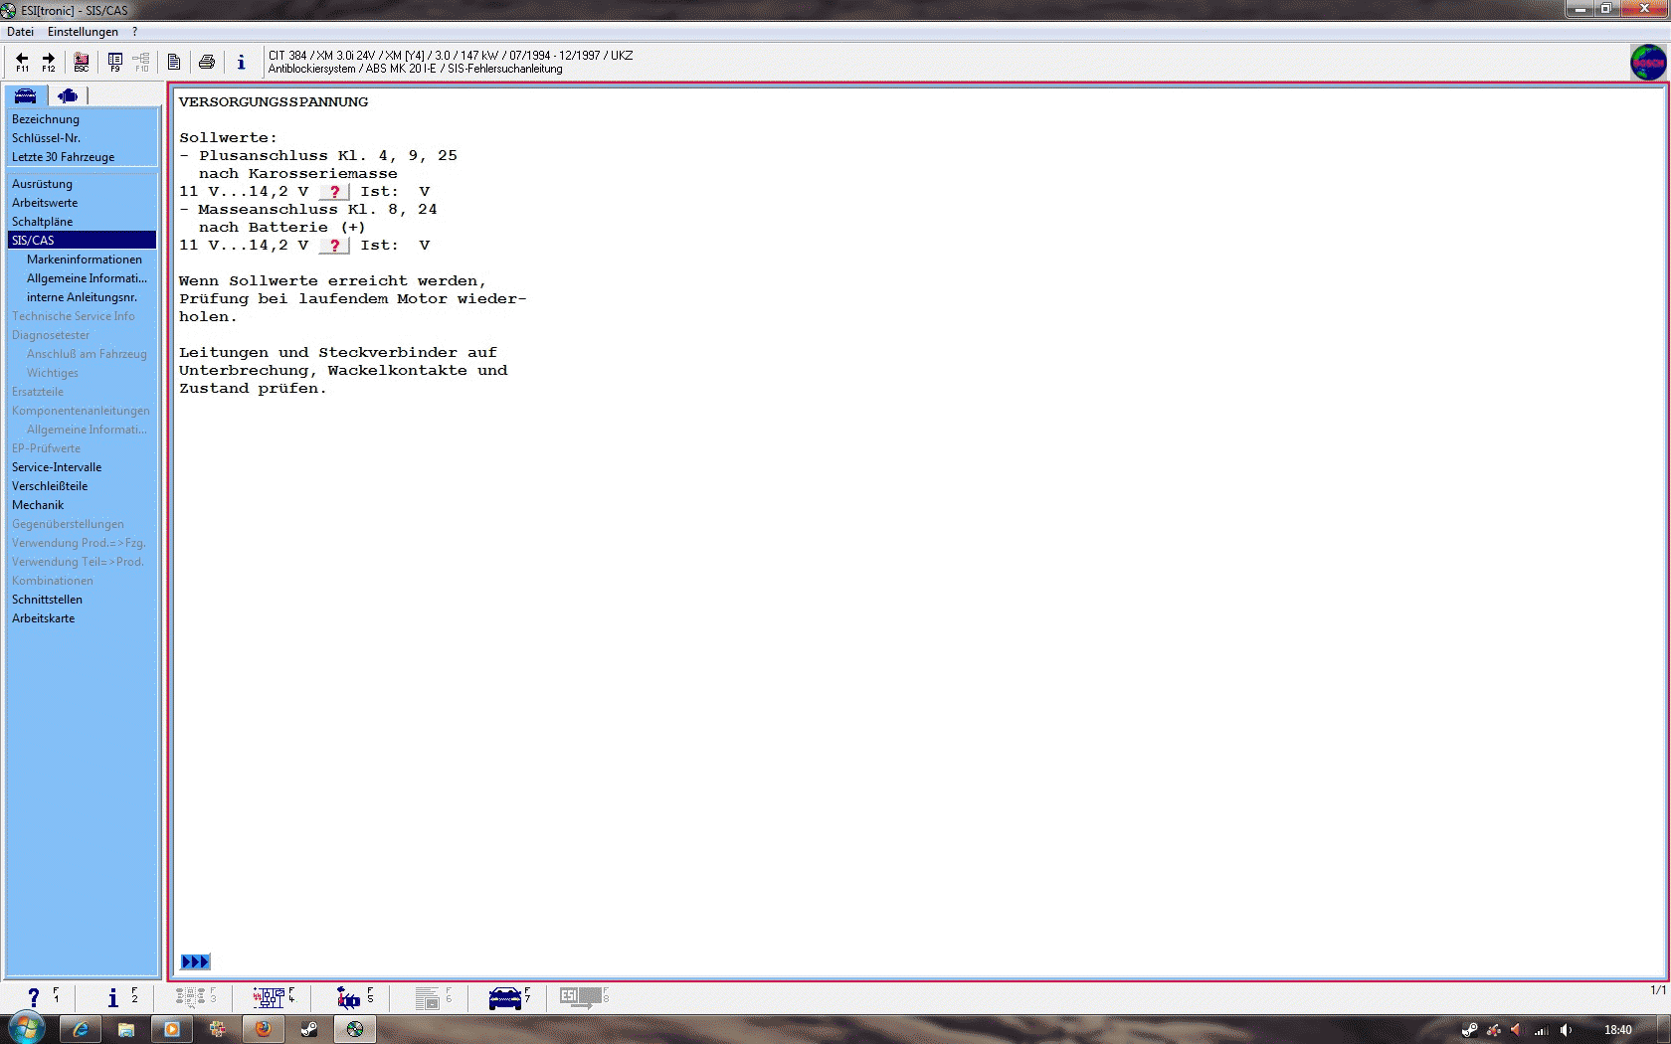Screen dimensions: 1671x1044
Task: Click the ESI[tronic] disc taskbar button
Action: pyautogui.click(x=355, y=1029)
